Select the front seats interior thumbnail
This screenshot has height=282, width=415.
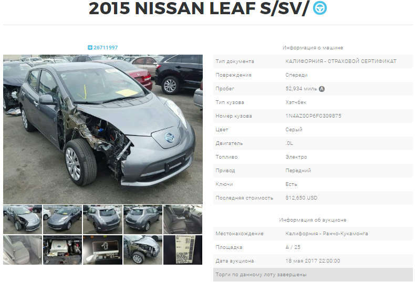pos(183,220)
